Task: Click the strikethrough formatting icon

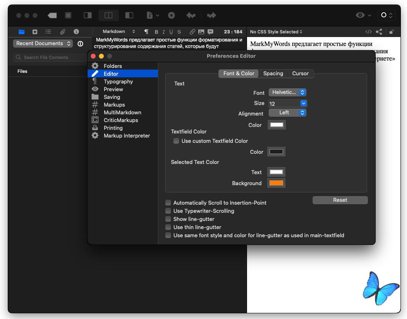Action: 179,32
